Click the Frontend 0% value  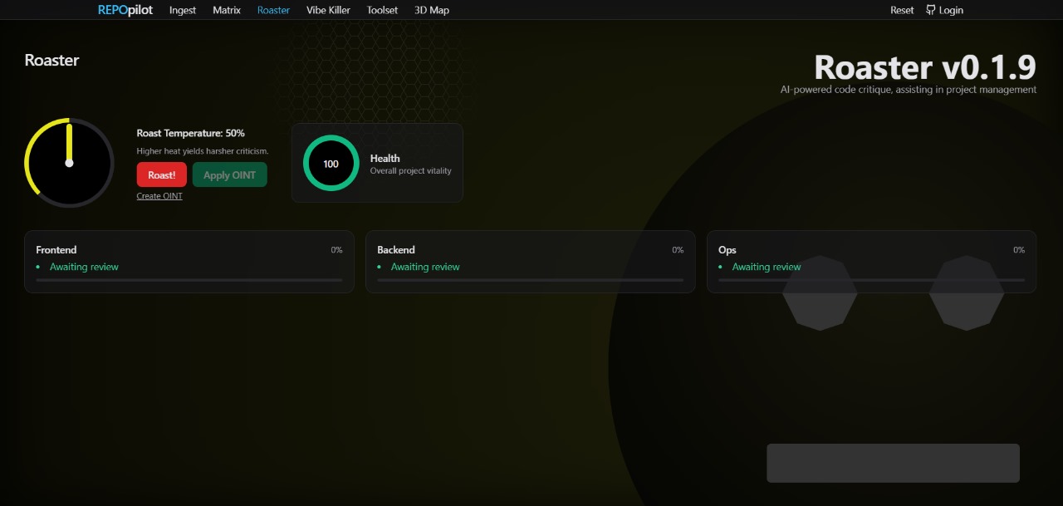click(337, 250)
